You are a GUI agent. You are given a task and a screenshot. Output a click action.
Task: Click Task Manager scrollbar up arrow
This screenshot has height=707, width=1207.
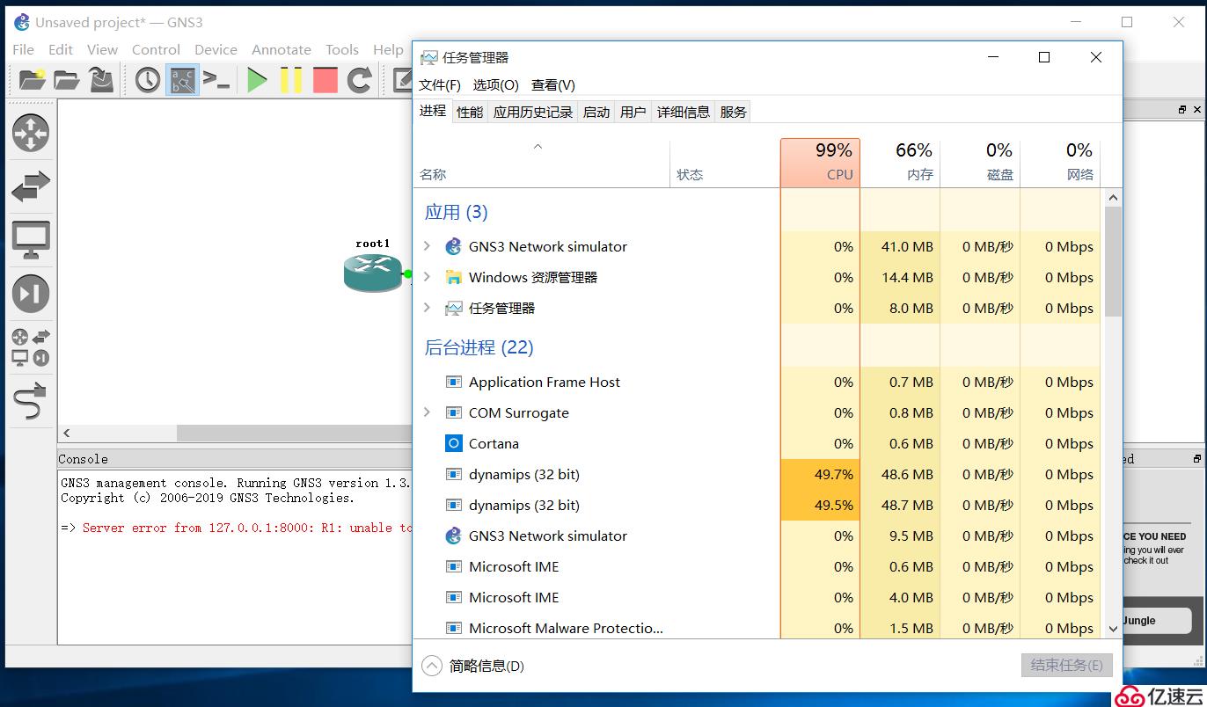(x=1113, y=198)
